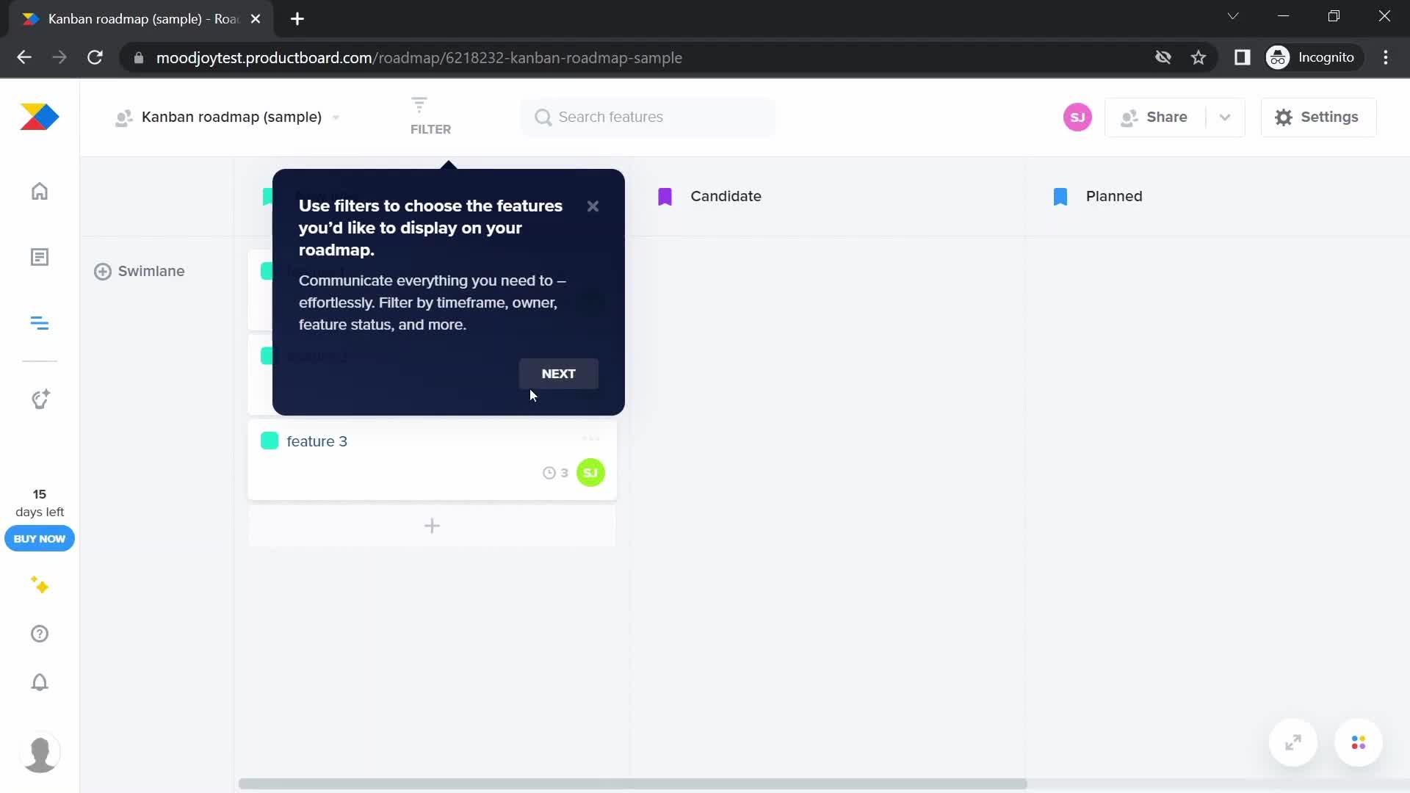Viewport: 1410px width, 793px height.
Task: Open the Kanban roadmap (sample) name dropdown
Action: point(228,117)
